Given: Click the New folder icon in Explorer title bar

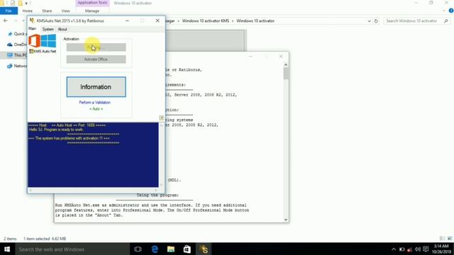Looking at the screenshot, I should pos(20,3).
